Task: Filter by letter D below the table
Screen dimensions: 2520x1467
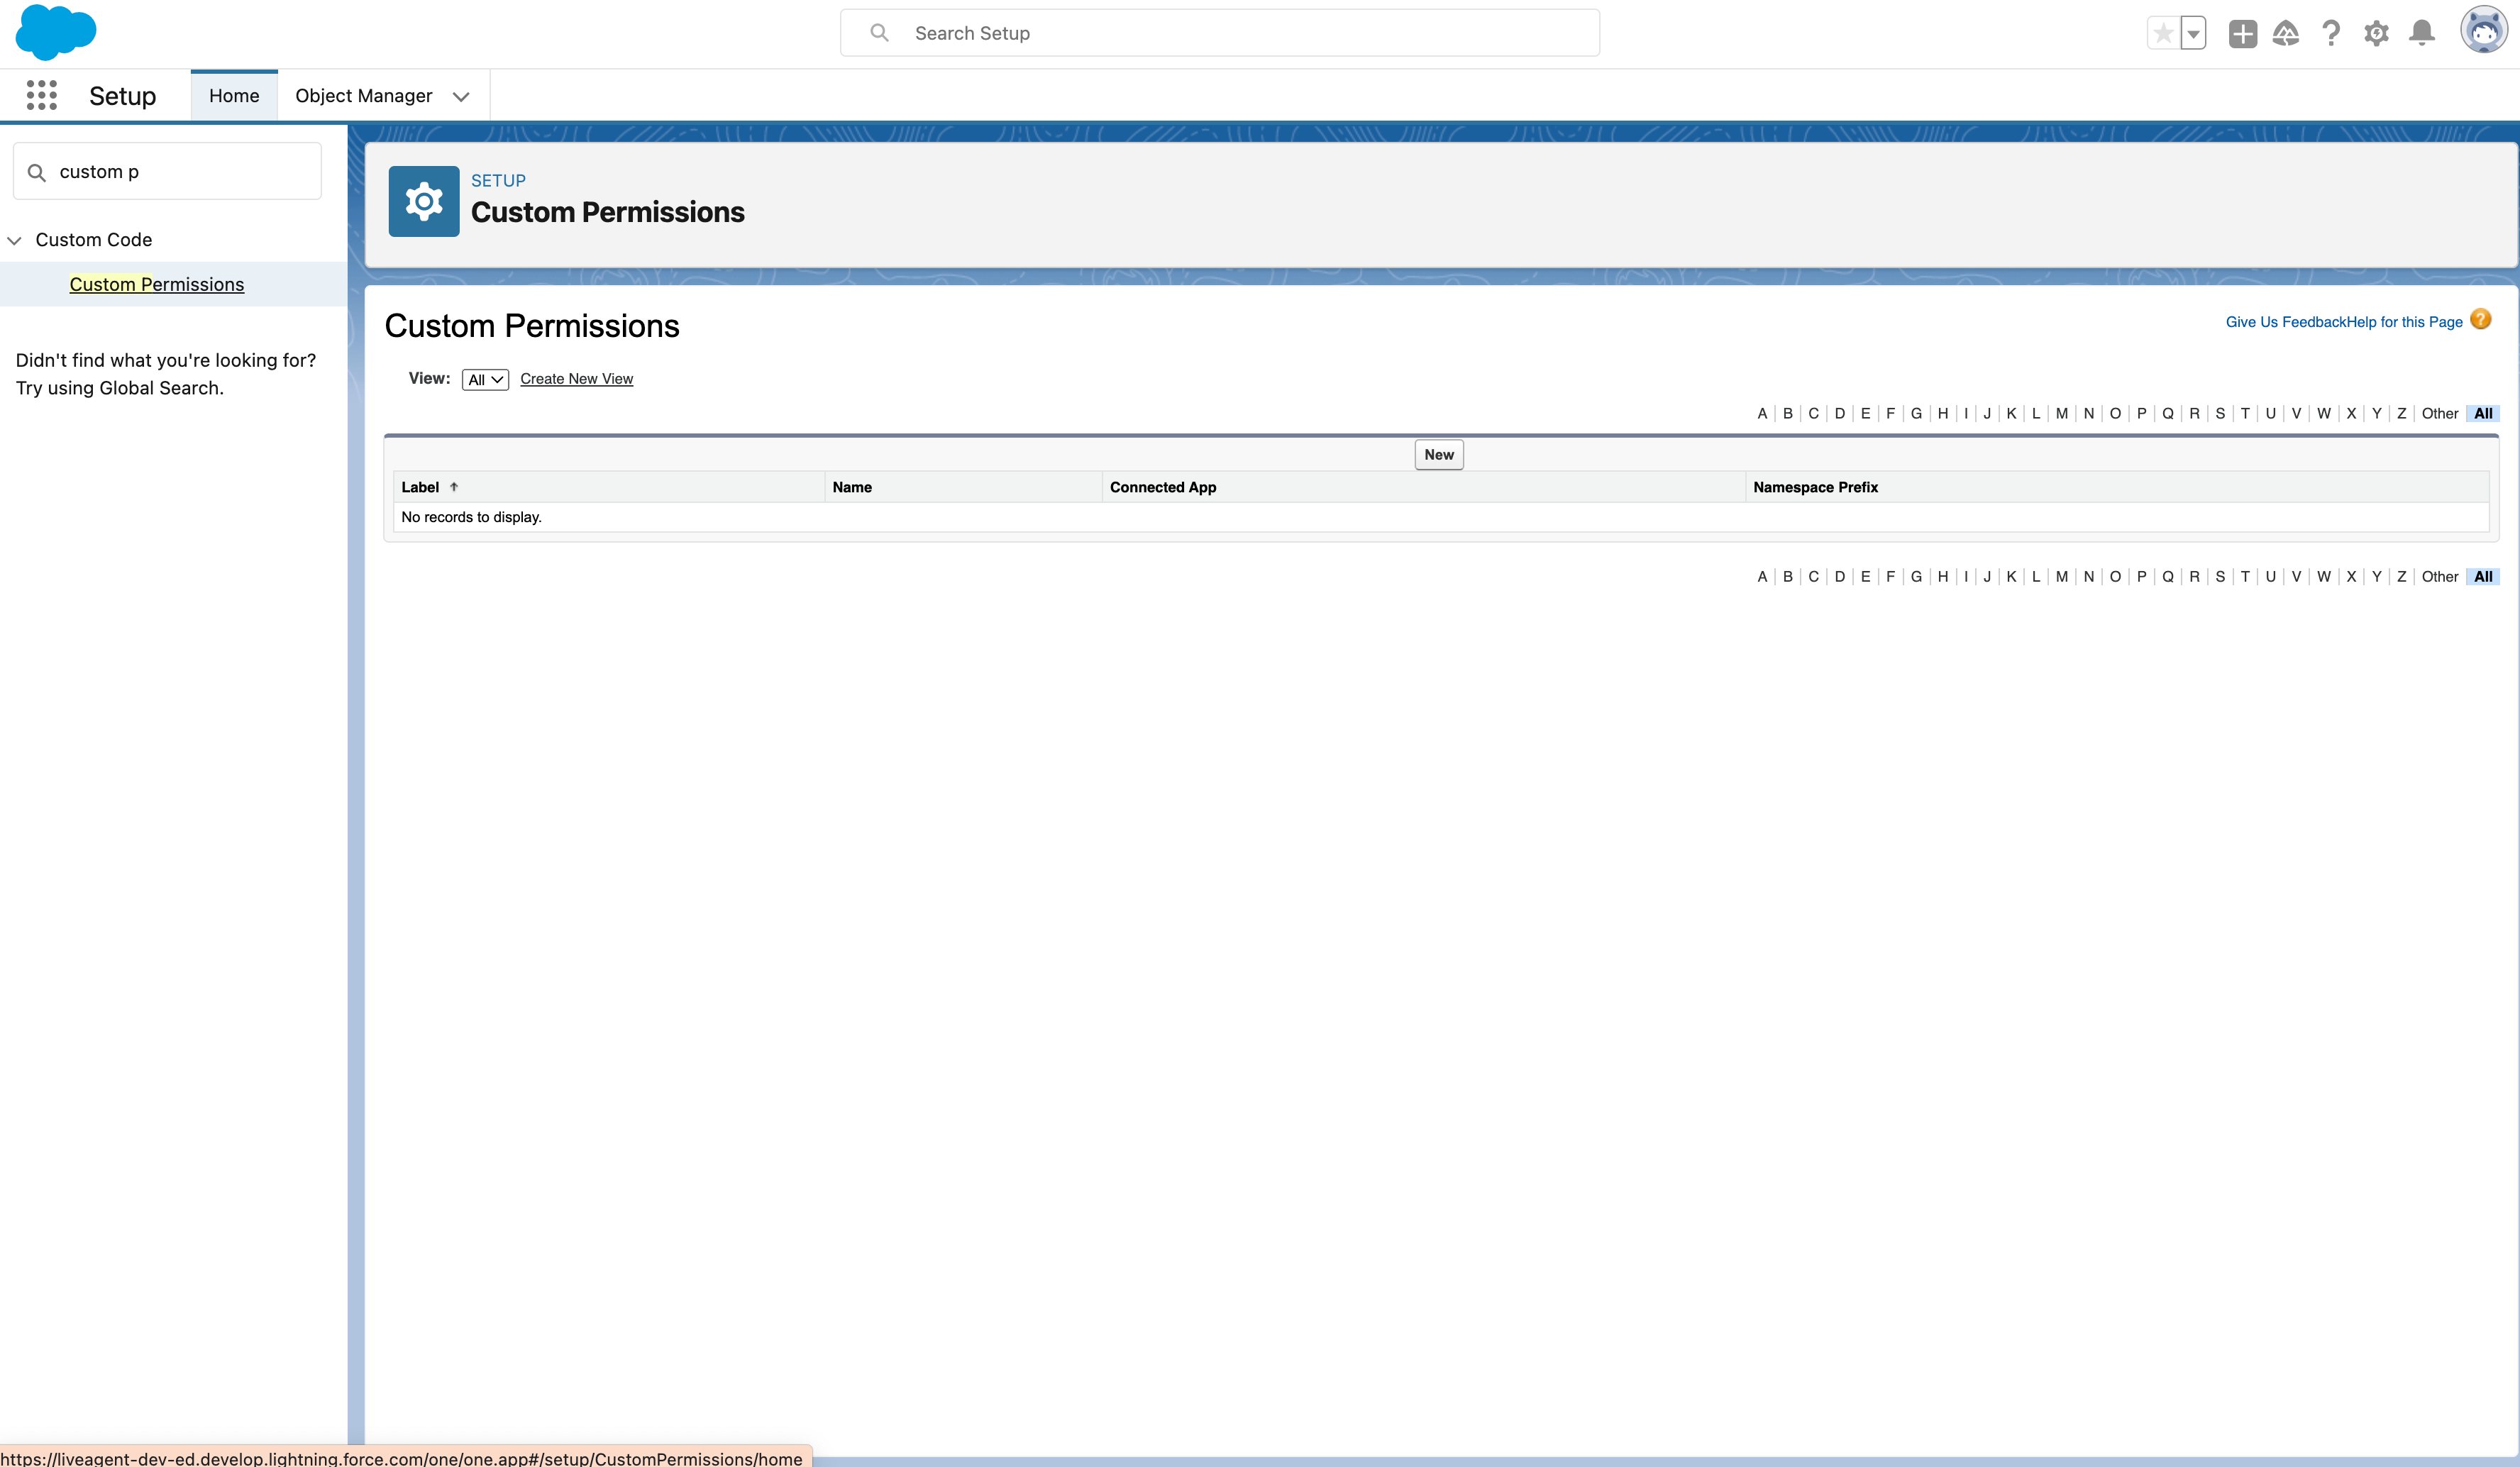Action: pyautogui.click(x=1840, y=576)
